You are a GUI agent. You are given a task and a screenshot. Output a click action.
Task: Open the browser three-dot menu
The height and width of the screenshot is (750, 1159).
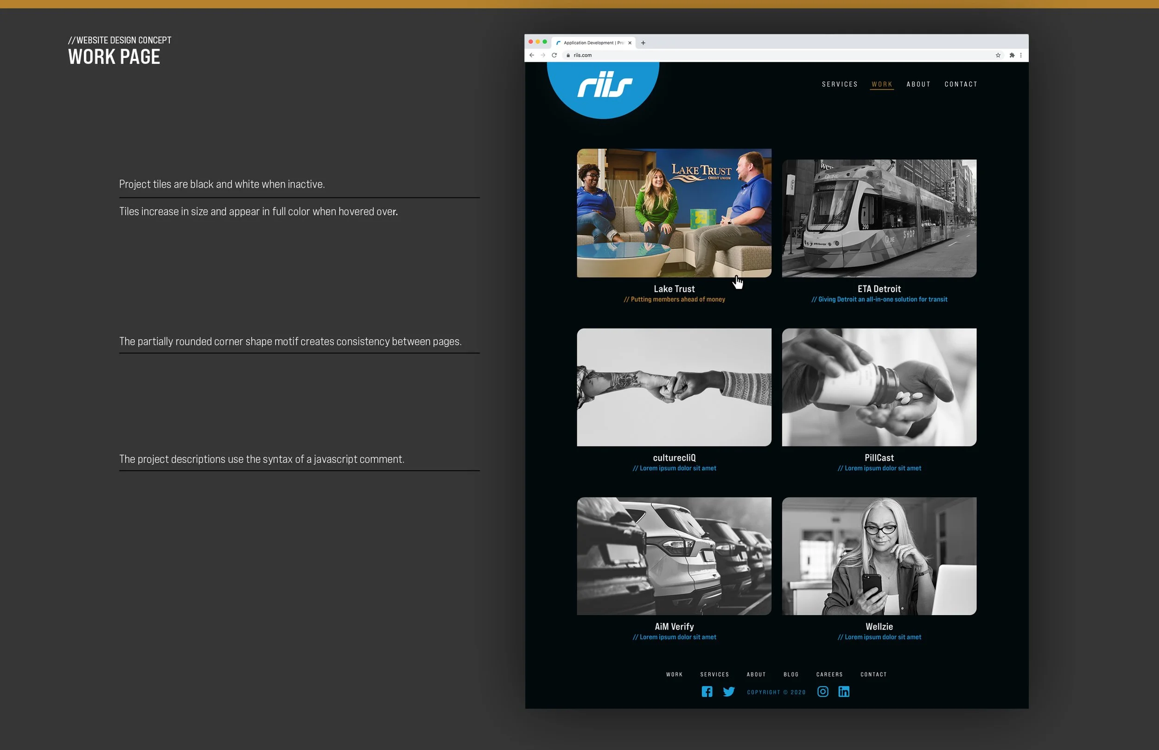point(1021,55)
